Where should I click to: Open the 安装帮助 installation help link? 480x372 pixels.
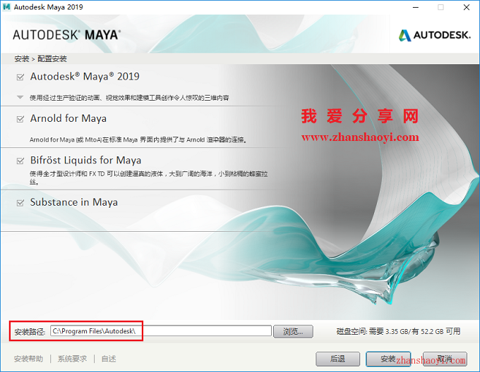click(29, 359)
